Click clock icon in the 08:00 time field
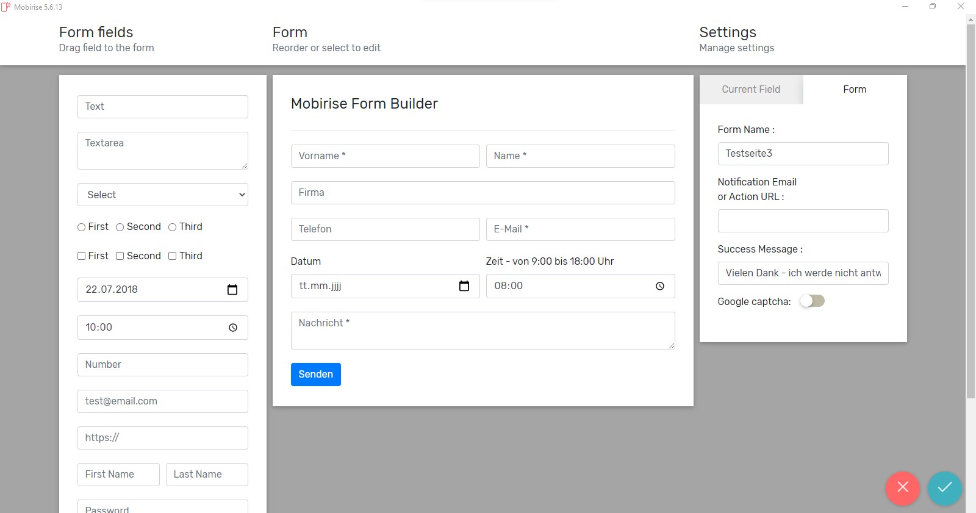The width and height of the screenshot is (976, 513). pos(659,286)
